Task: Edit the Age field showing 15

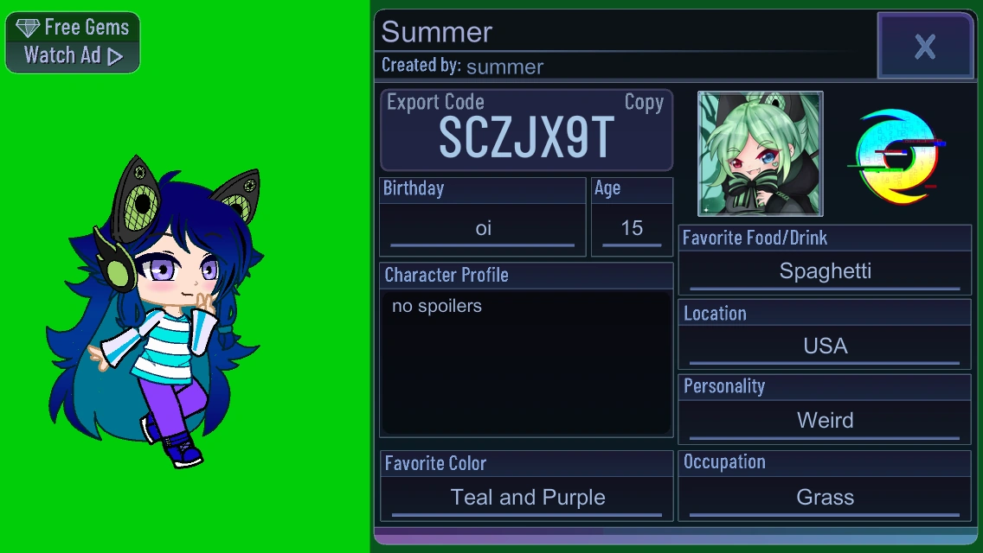Action: point(632,229)
